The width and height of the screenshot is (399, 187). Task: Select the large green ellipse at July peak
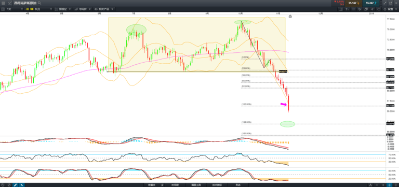[x=137, y=29]
